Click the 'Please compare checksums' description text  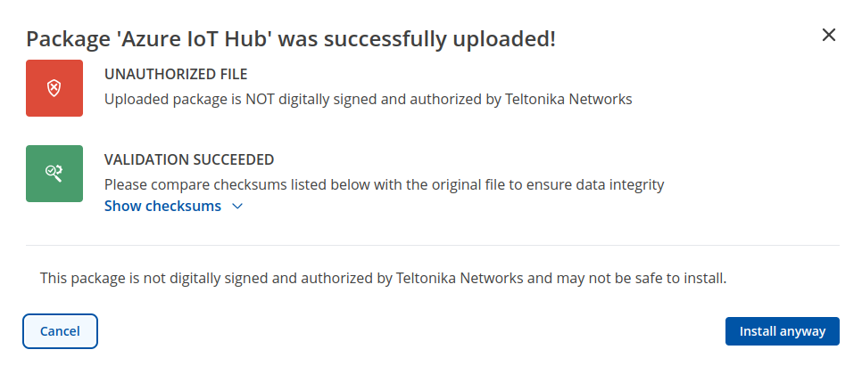click(384, 185)
